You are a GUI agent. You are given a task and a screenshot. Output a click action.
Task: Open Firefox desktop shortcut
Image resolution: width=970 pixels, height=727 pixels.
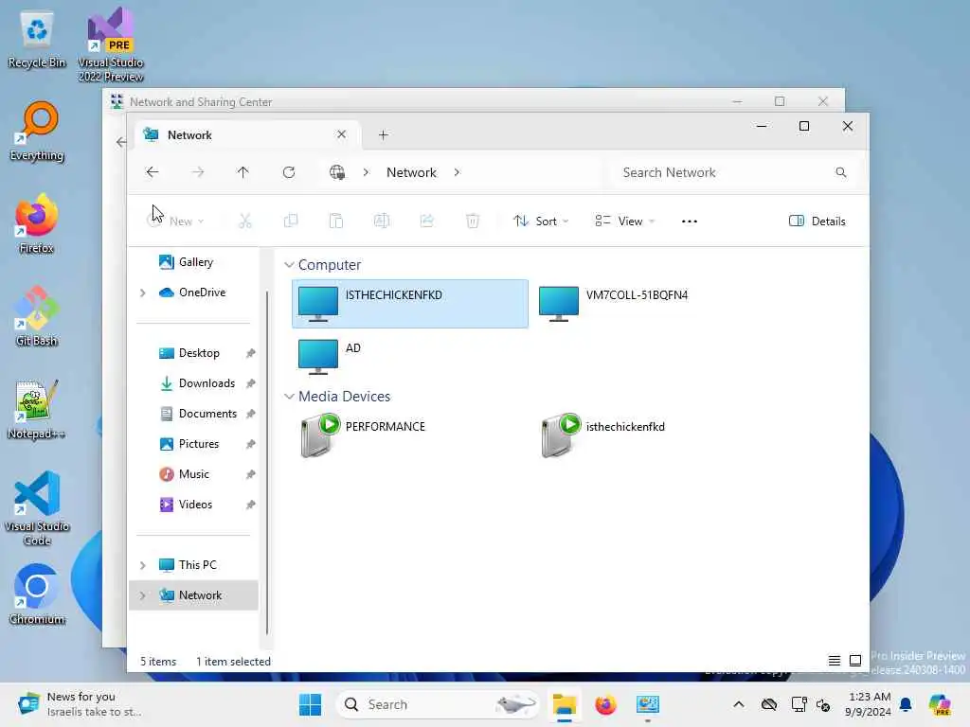(x=37, y=224)
